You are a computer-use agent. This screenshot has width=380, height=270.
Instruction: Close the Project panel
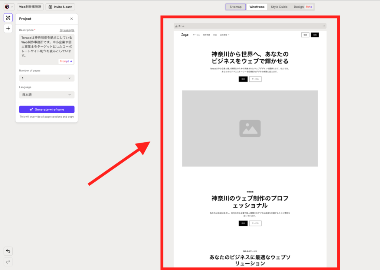point(72,19)
